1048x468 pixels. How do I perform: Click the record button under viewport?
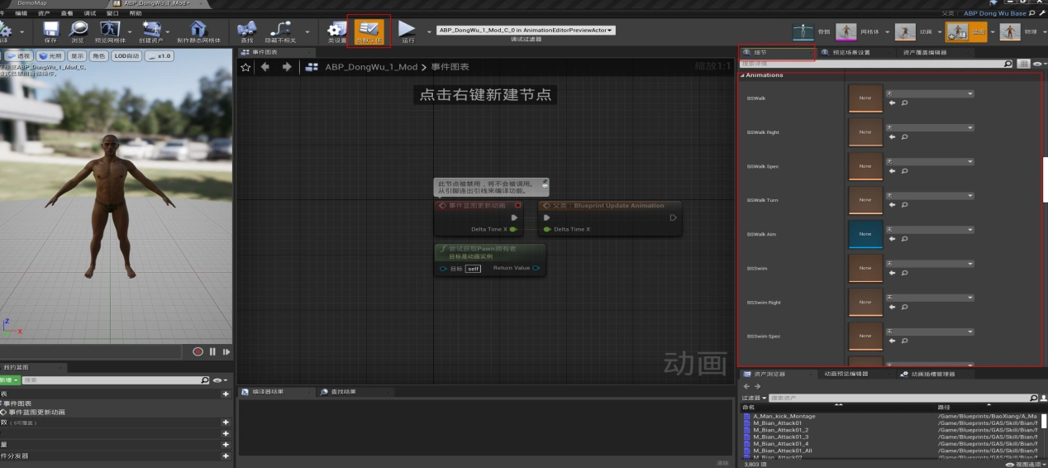(x=198, y=351)
